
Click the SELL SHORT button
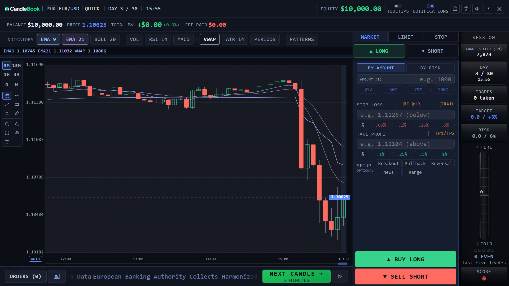tap(406, 277)
